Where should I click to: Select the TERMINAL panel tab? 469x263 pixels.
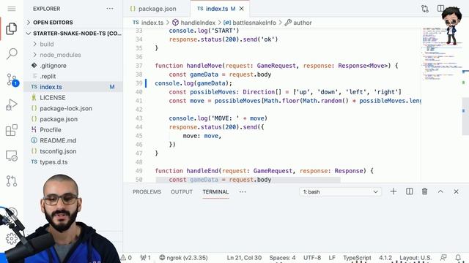(215, 191)
